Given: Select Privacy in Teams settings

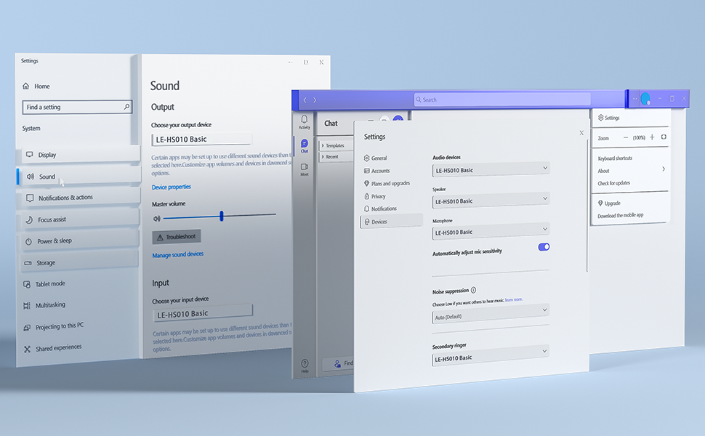Looking at the screenshot, I should tap(378, 196).
